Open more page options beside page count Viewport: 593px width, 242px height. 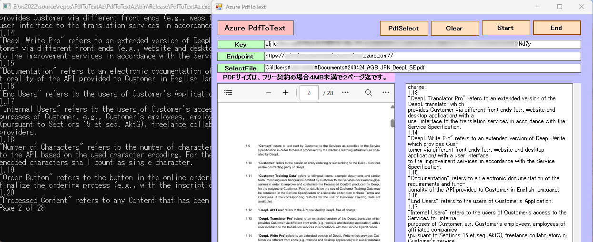345,93
